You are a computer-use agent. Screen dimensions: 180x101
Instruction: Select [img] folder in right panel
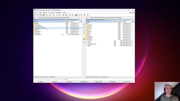[x=110, y=33]
